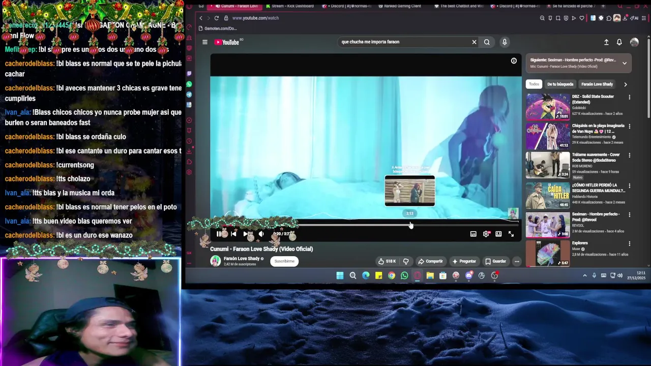Show video info card icon

pos(514,61)
